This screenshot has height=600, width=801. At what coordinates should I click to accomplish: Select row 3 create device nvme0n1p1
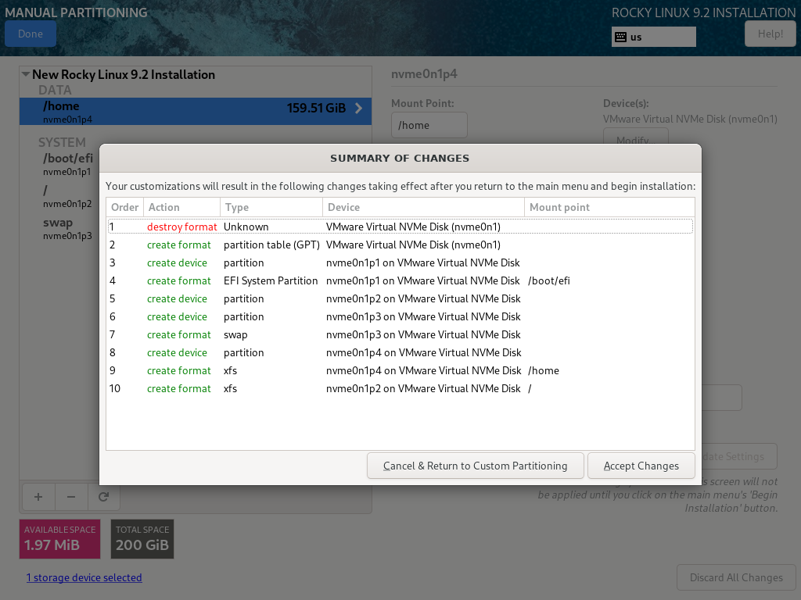pos(400,262)
